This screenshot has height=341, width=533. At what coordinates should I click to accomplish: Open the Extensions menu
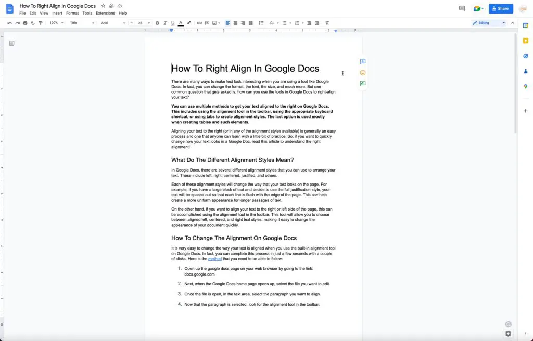pos(105,13)
